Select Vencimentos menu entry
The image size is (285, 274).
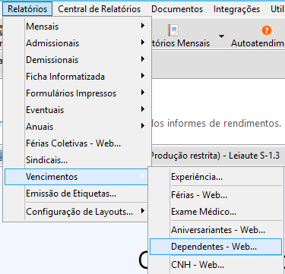[x=76, y=177]
